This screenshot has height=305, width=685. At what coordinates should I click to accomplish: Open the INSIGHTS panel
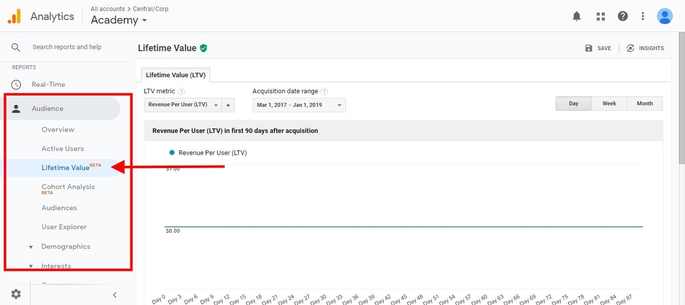point(645,48)
